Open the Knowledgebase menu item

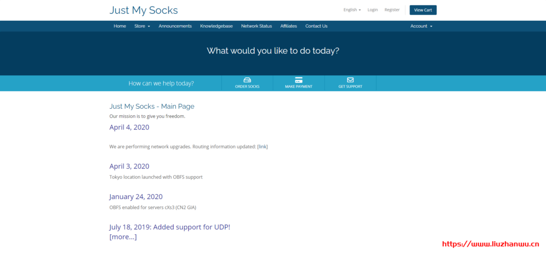216,26
